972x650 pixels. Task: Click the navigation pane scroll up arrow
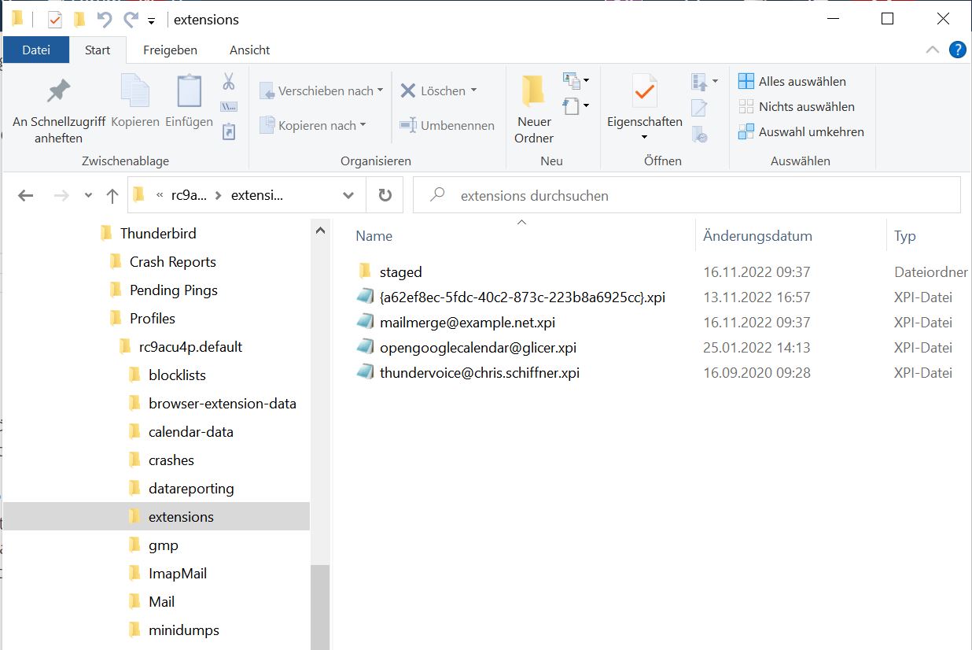[x=320, y=231]
